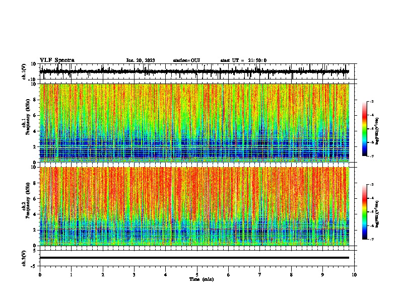Click inside the ch.2 spectrogram panel
399x308 pixels.
point(194,206)
